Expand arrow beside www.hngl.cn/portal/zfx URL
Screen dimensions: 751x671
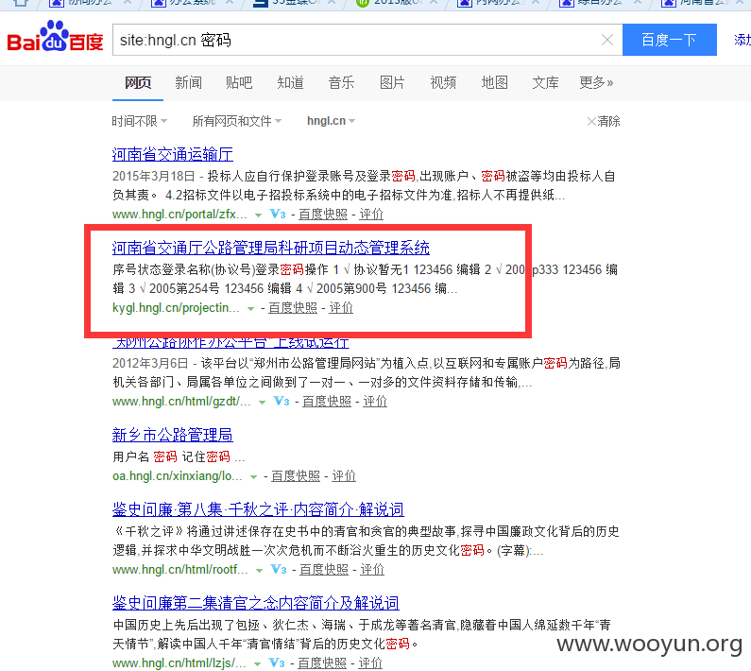pyautogui.click(x=258, y=215)
